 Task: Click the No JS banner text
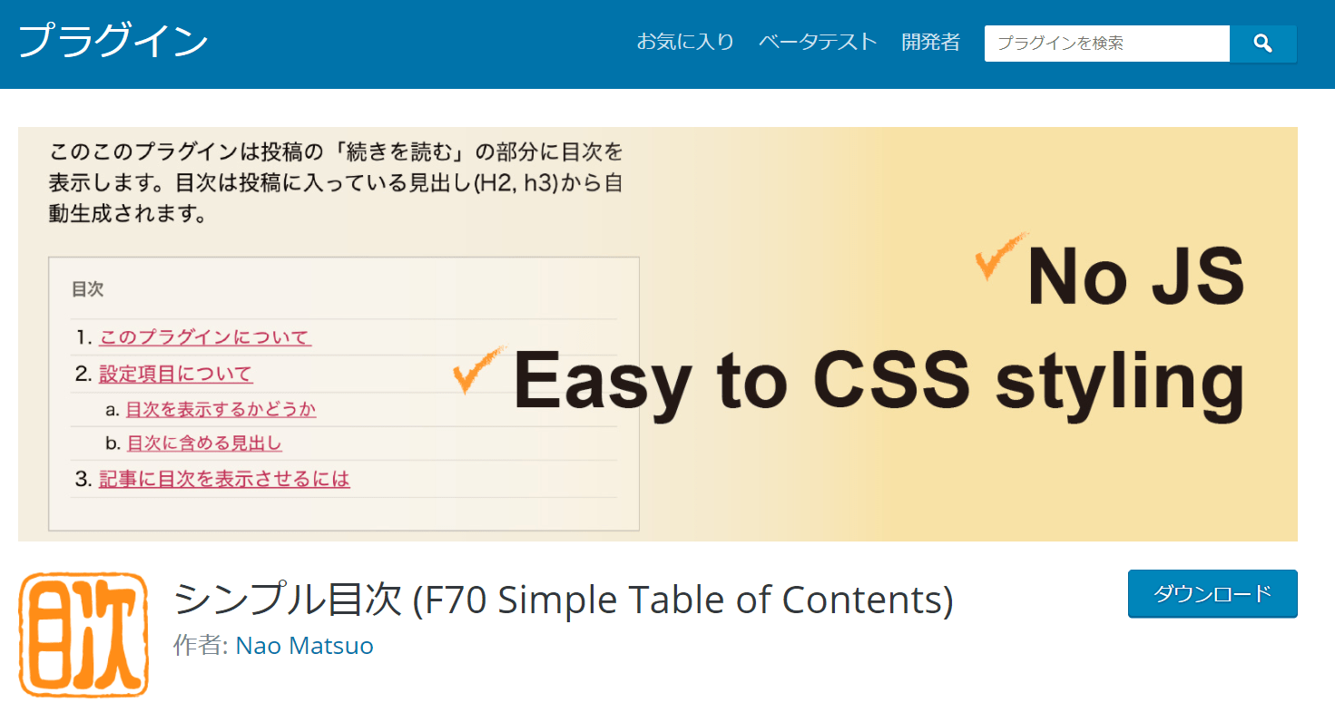pyautogui.click(x=1136, y=278)
